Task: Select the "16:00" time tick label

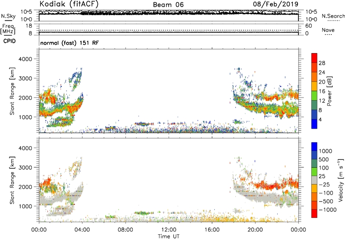Action: tap(212, 230)
